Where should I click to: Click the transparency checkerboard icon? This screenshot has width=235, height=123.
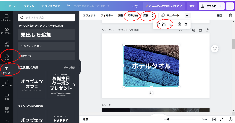[164, 24]
